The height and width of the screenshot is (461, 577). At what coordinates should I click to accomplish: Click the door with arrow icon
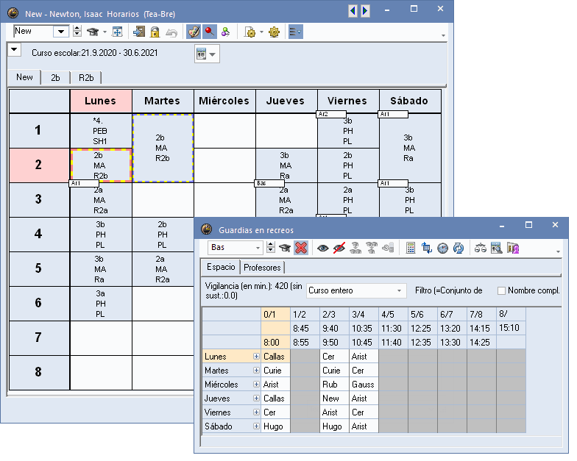pyautogui.click(x=138, y=32)
